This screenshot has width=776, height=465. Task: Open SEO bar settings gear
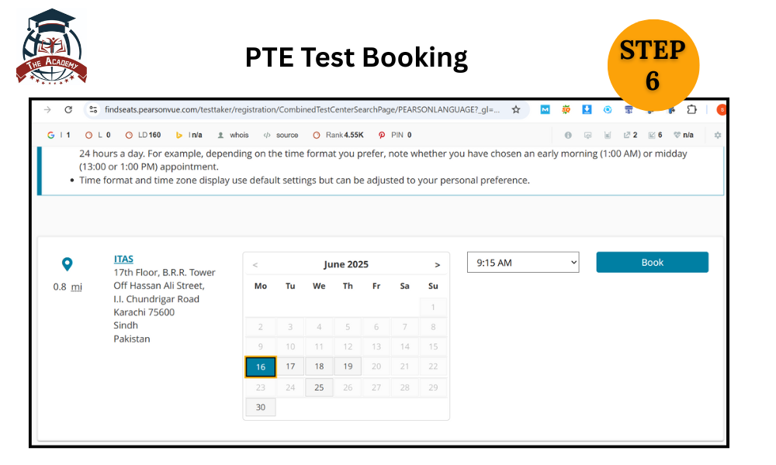[x=718, y=135]
